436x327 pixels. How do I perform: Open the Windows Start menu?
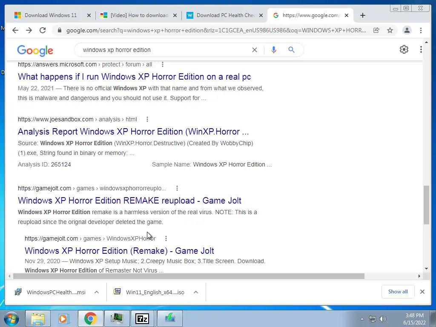click(11, 318)
